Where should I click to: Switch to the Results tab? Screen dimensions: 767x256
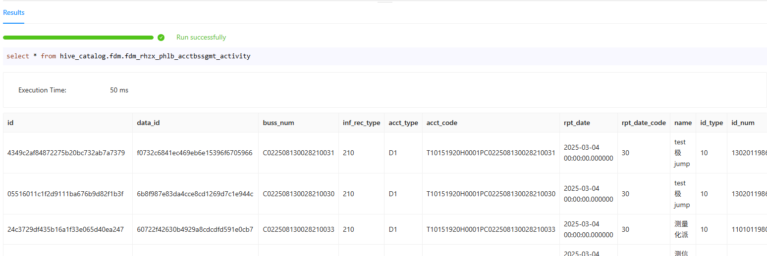pos(14,13)
